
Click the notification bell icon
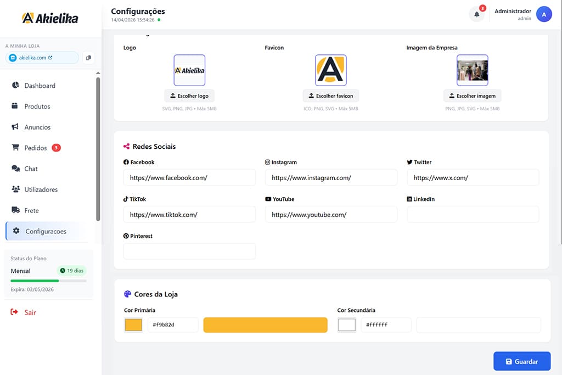[x=476, y=15]
